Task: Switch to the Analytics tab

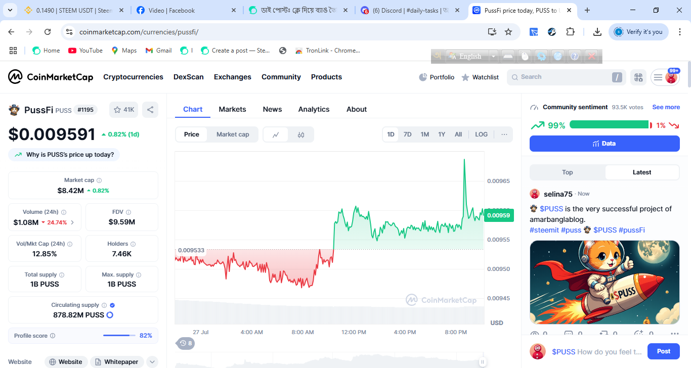Action: coord(314,109)
